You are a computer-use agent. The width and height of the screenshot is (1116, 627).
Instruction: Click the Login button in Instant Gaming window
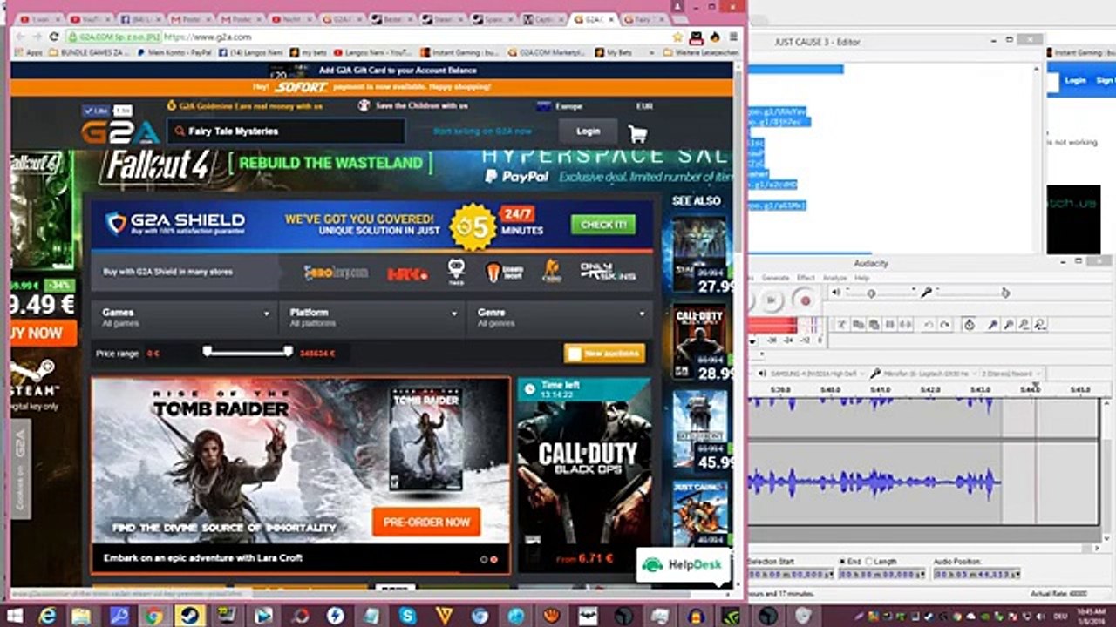tap(1075, 80)
